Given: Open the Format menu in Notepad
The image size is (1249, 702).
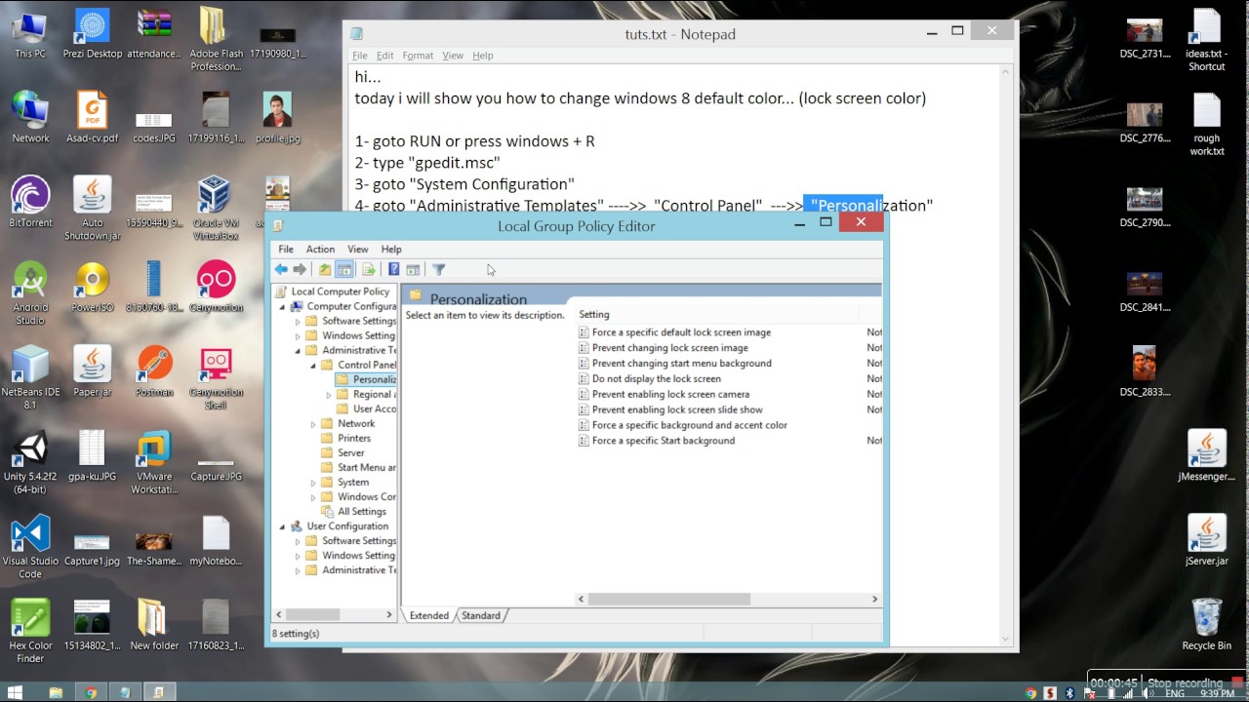Looking at the screenshot, I should [418, 56].
